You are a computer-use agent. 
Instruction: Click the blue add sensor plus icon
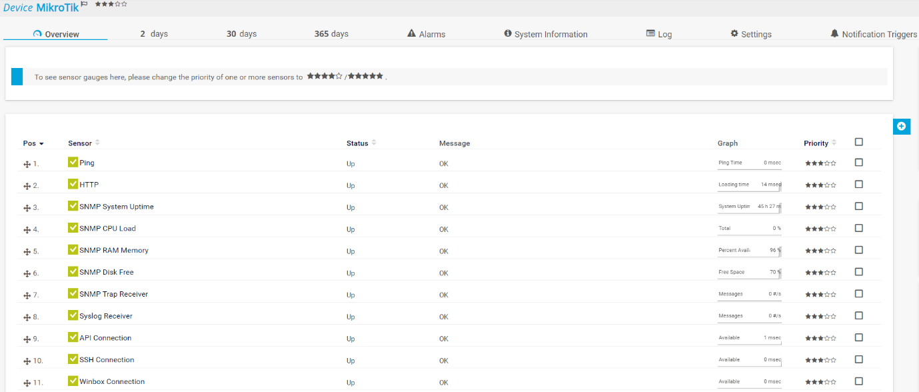point(901,126)
